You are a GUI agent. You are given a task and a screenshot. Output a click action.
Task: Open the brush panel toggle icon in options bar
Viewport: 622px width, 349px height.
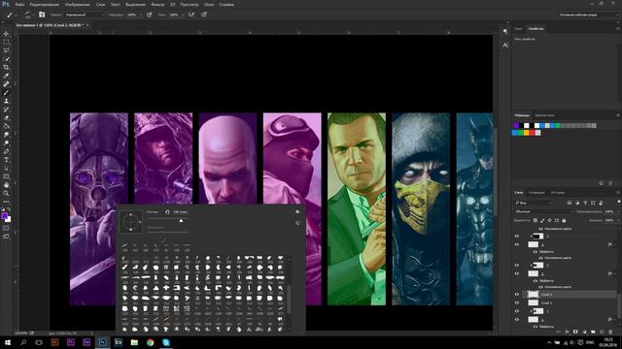point(42,15)
